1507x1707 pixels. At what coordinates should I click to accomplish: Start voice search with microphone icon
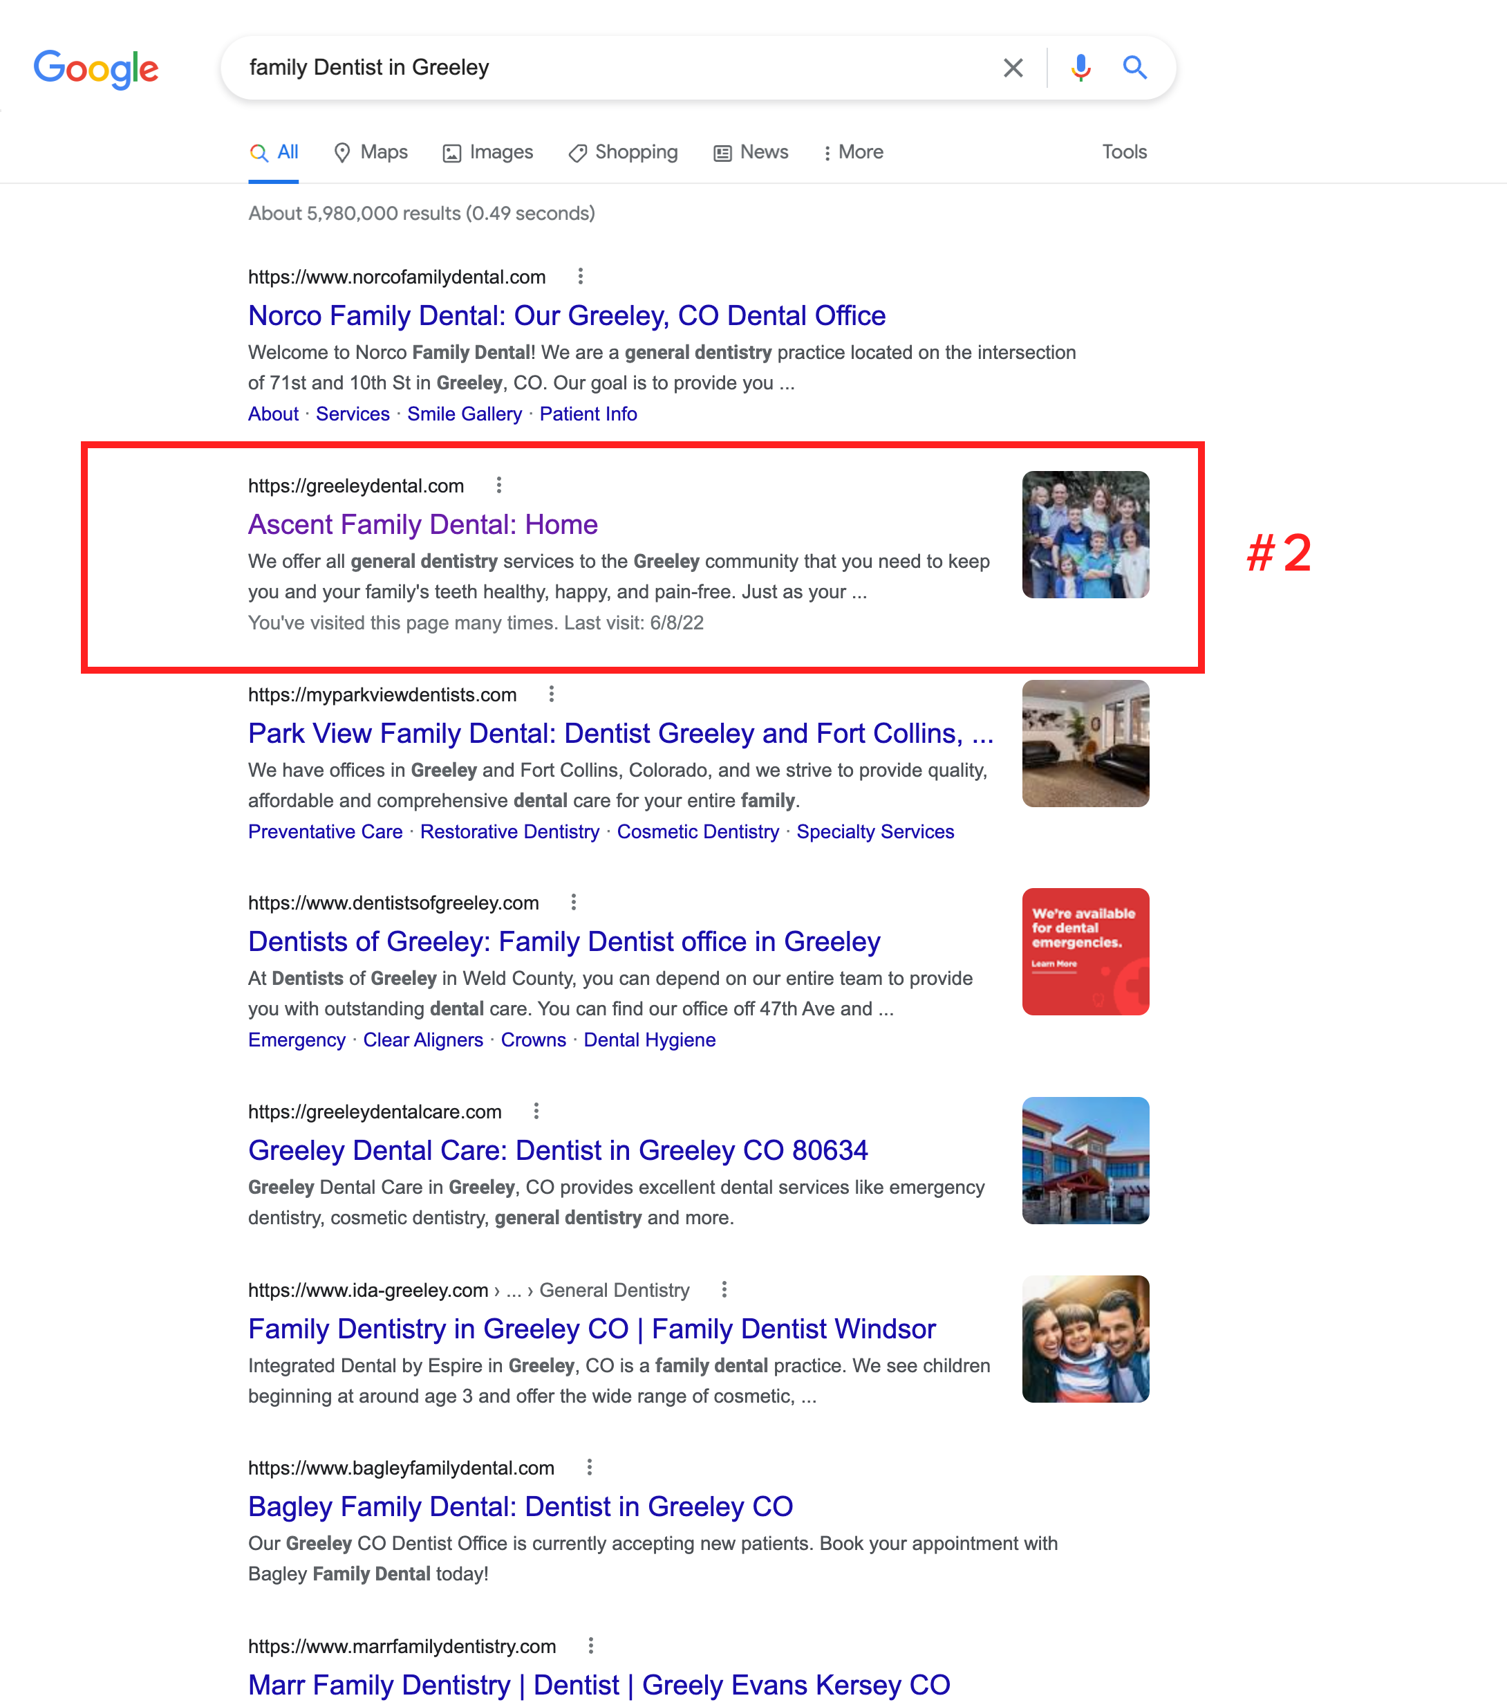click(1080, 68)
